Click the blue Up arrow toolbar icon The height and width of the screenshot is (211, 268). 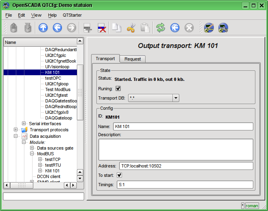point(43,28)
